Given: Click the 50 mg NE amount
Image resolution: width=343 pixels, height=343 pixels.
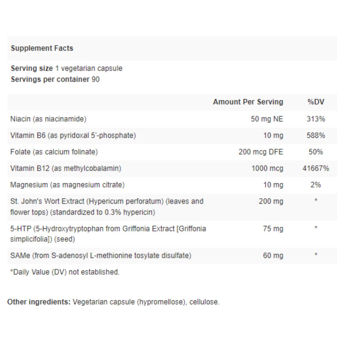Looking at the screenshot, I should (x=267, y=119).
